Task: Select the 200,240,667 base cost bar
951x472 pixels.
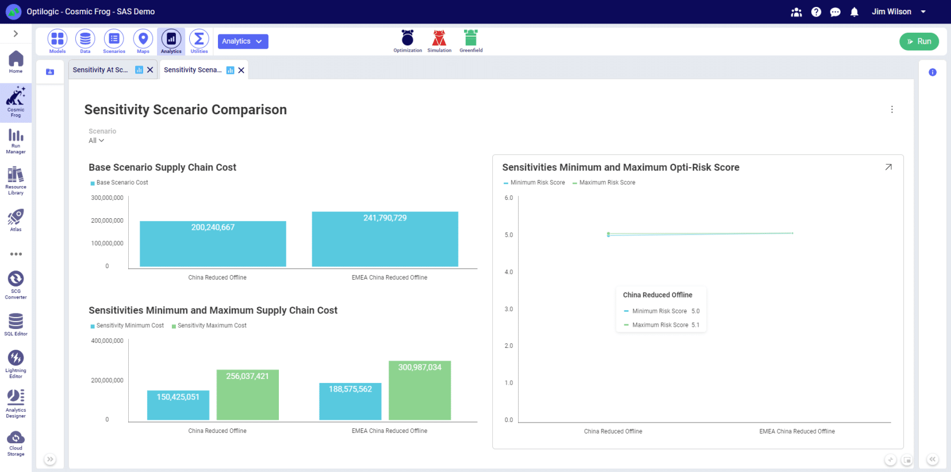Action: tap(213, 244)
